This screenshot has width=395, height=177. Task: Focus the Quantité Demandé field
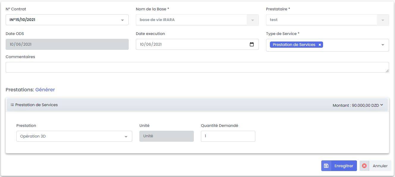(x=228, y=136)
